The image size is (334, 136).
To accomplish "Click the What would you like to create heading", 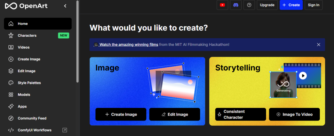I will (149, 28).
